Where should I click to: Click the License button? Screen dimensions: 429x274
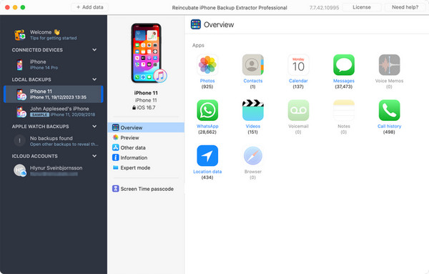(361, 7)
